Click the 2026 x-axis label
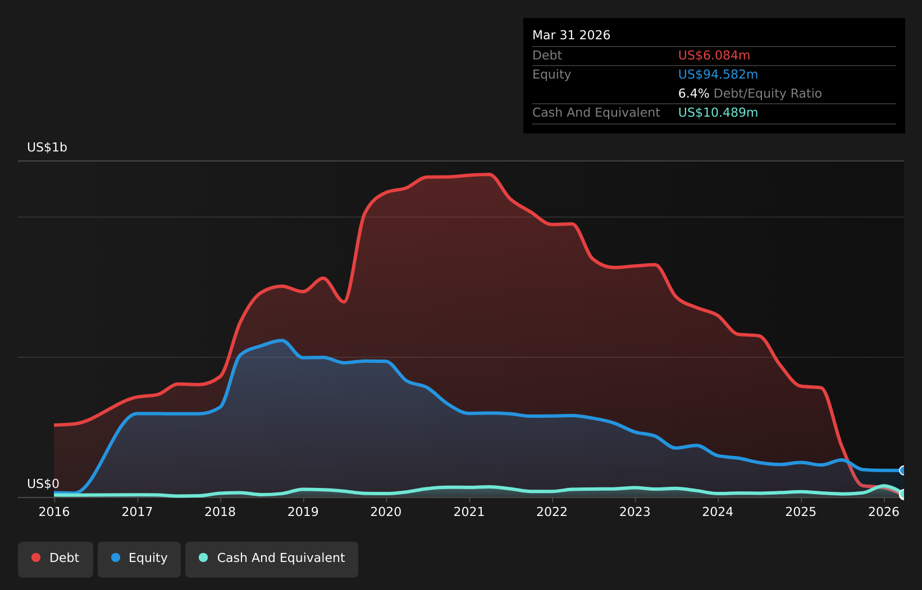This screenshot has width=922, height=590. pos(884,511)
